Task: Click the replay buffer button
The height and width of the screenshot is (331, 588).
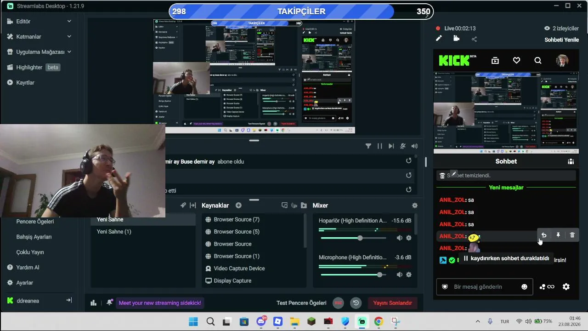Action: (356, 303)
